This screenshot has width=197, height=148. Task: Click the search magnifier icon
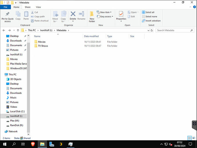click(x=192, y=30)
